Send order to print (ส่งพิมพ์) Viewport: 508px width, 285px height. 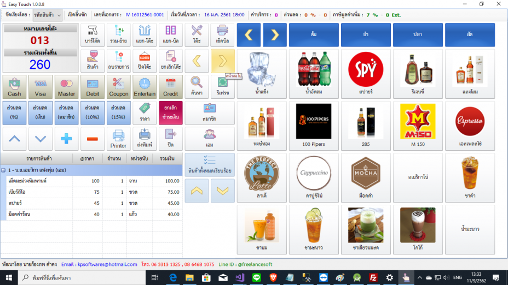145,139
